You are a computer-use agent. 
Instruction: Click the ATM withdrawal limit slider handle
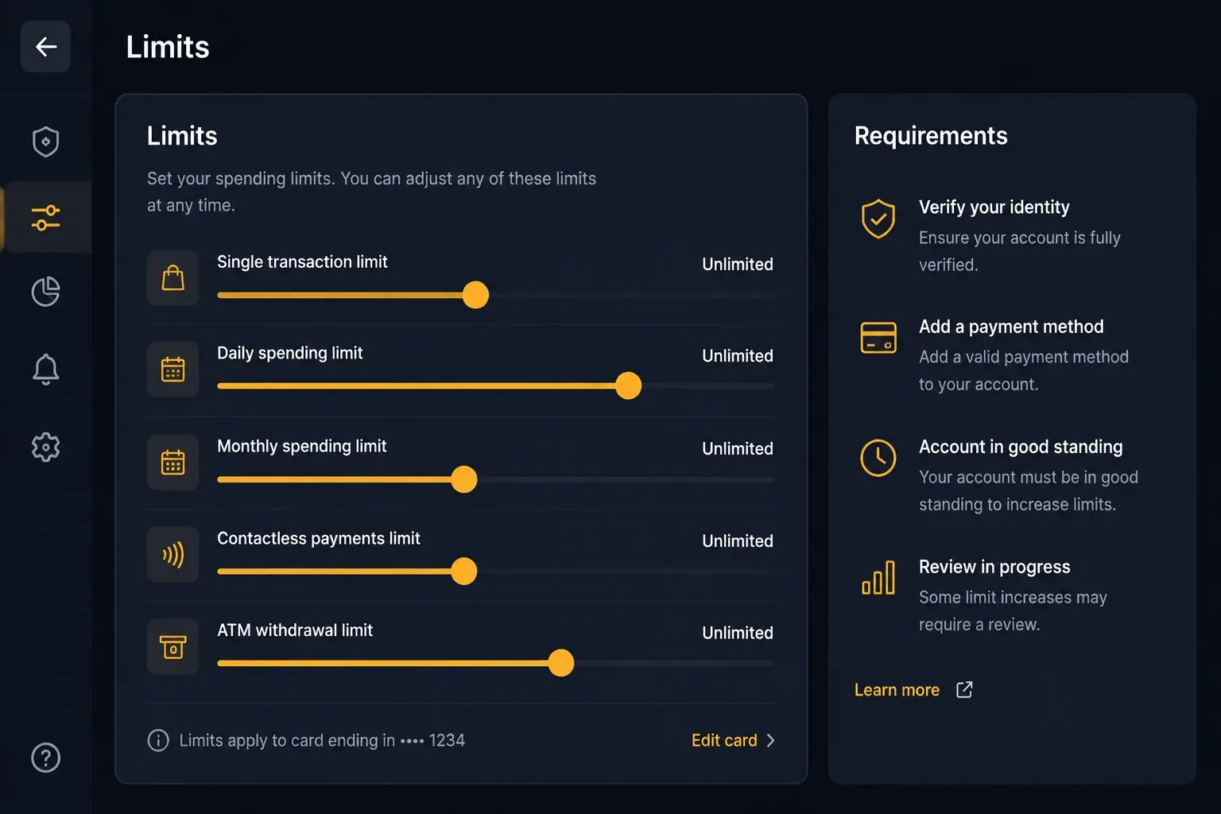(x=560, y=663)
